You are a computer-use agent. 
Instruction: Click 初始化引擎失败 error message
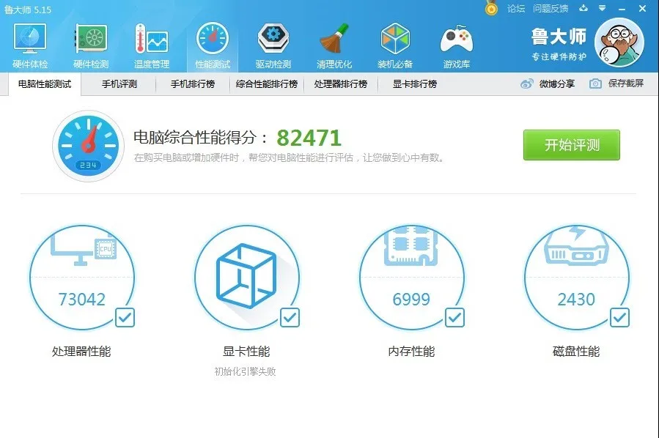coord(245,371)
